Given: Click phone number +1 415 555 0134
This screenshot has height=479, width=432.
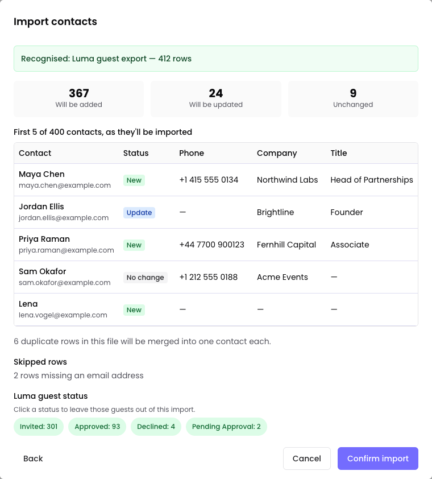Looking at the screenshot, I should pos(209,180).
